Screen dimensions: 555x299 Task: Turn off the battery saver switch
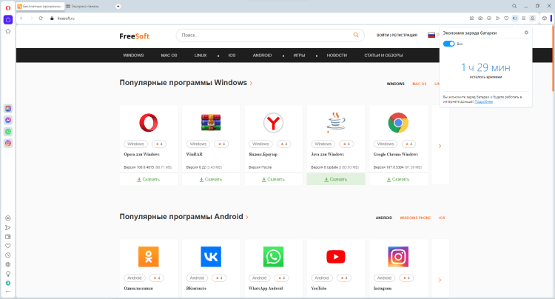click(x=449, y=44)
